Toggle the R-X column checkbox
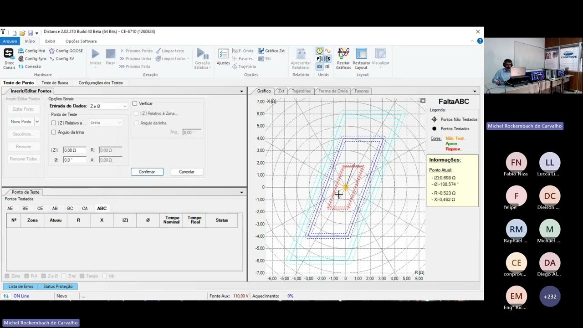Image resolution: width=583 pixels, height=328 pixels. [x=26, y=276]
